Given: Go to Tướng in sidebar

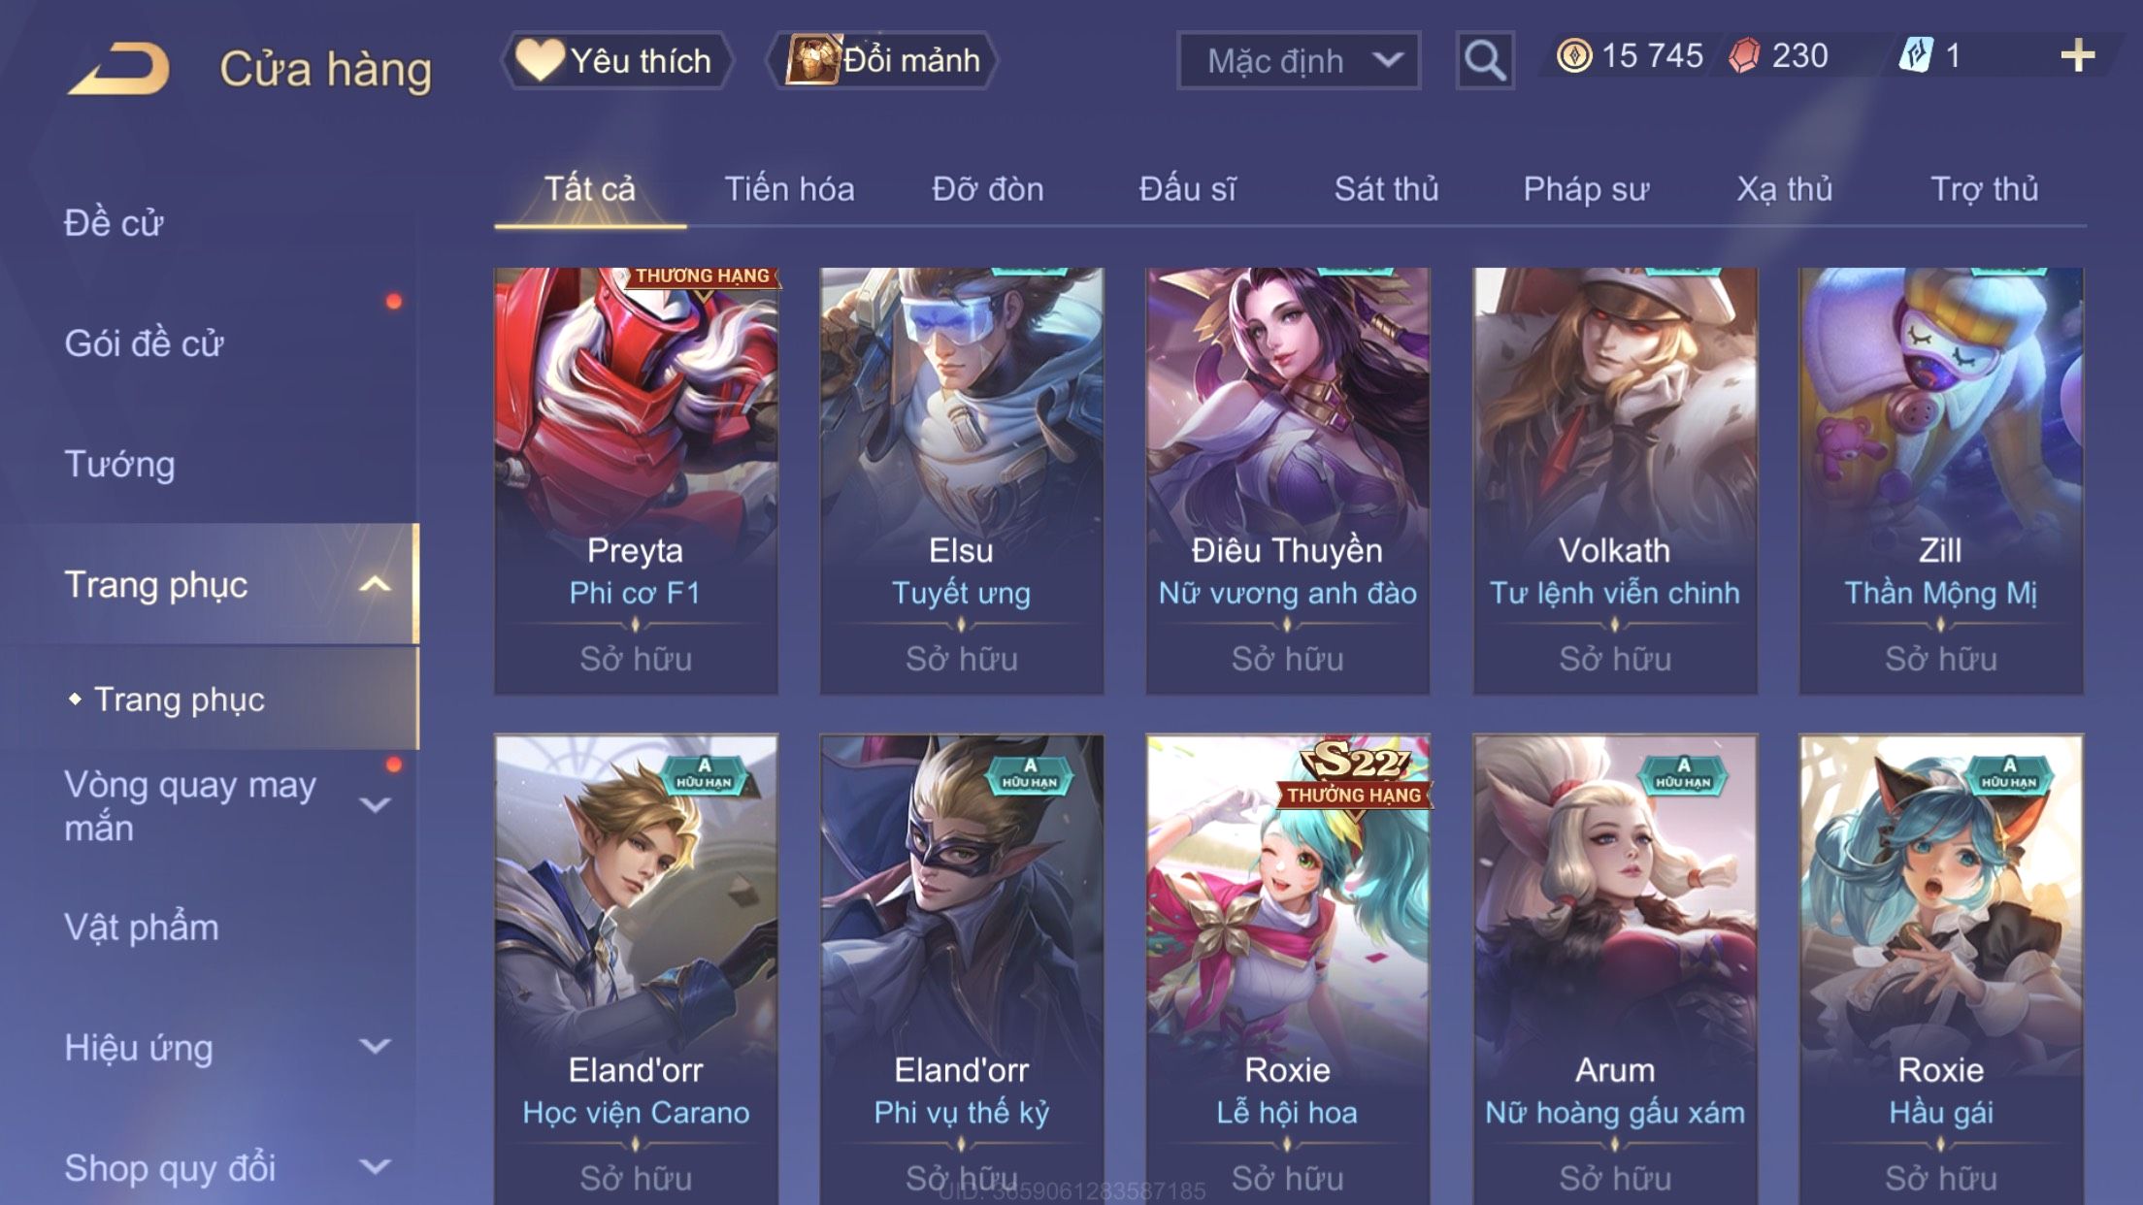Looking at the screenshot, I should (119, 464).
